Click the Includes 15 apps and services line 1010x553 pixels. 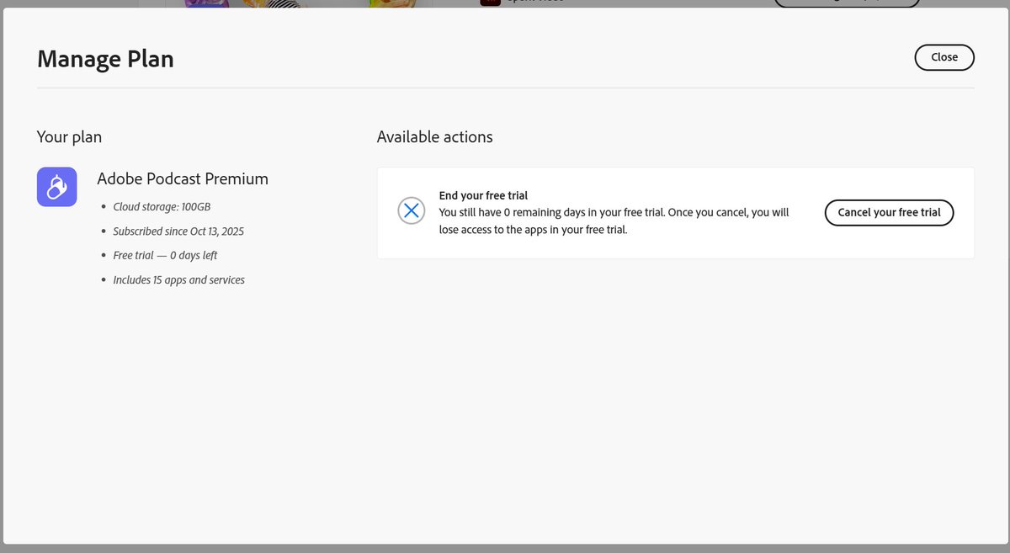(x=178, y=279)
